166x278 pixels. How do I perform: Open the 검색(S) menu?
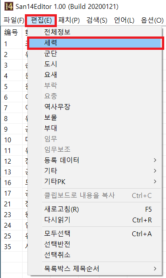97,20
